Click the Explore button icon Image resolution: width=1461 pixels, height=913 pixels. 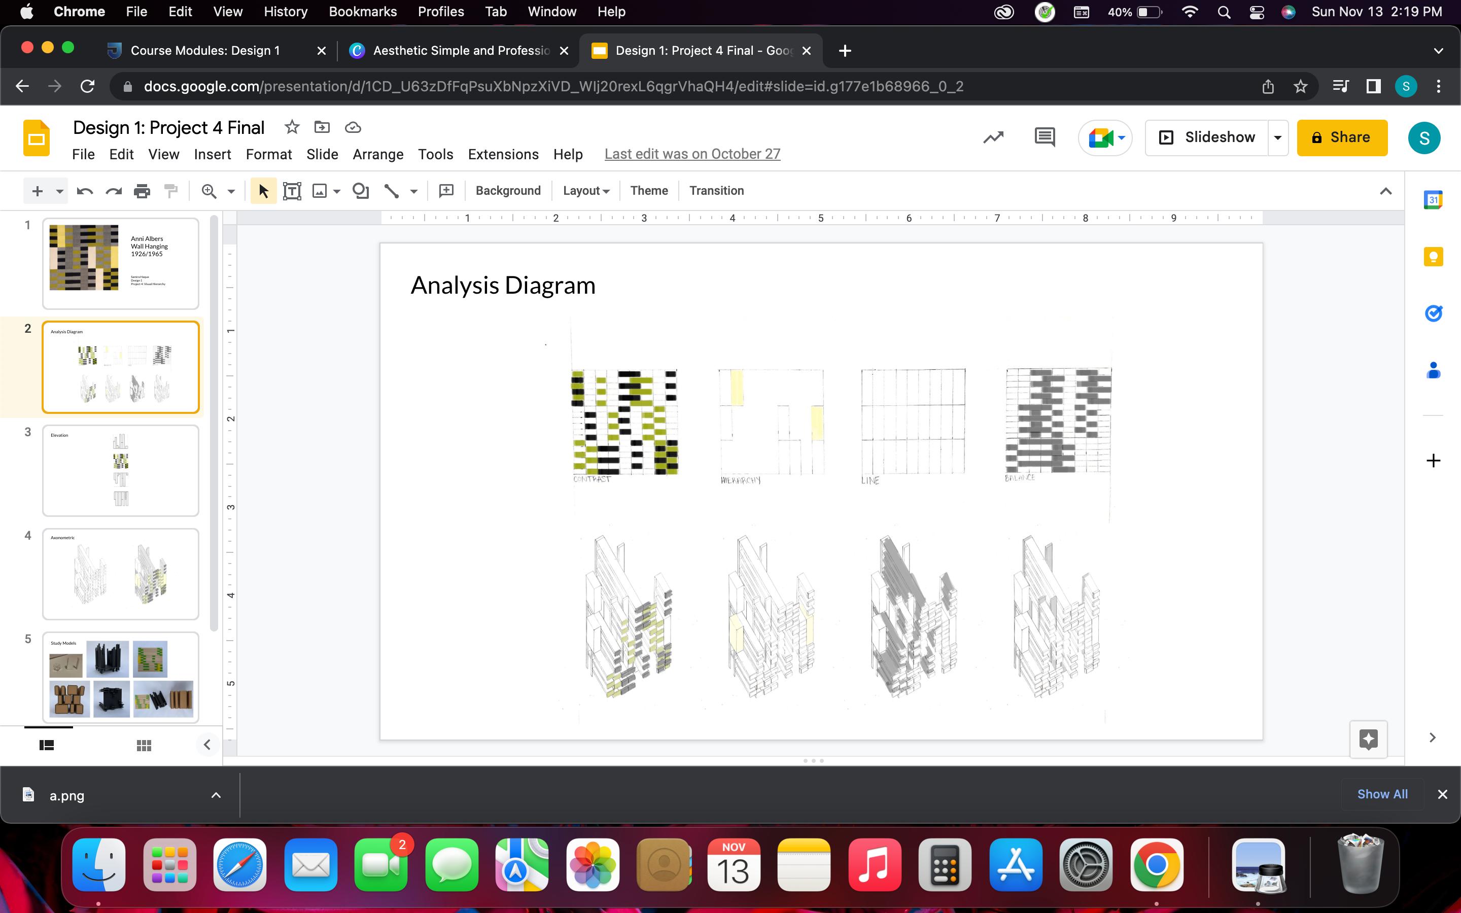[x=1368, y=739]
